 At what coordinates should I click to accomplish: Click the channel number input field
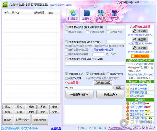(116, 27)
